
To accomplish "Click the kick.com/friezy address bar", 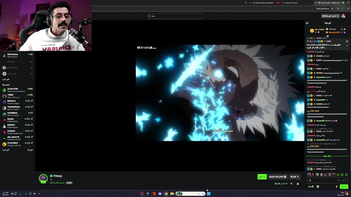I will click(322, 8).
